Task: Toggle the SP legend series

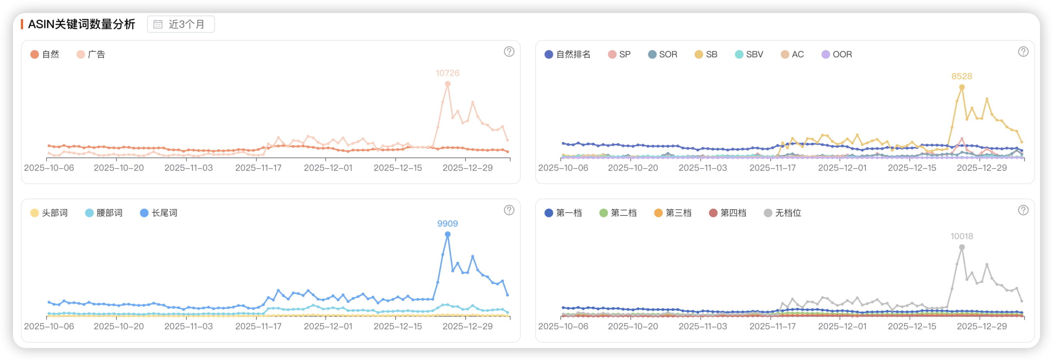Action: click(x=619, y=54)
